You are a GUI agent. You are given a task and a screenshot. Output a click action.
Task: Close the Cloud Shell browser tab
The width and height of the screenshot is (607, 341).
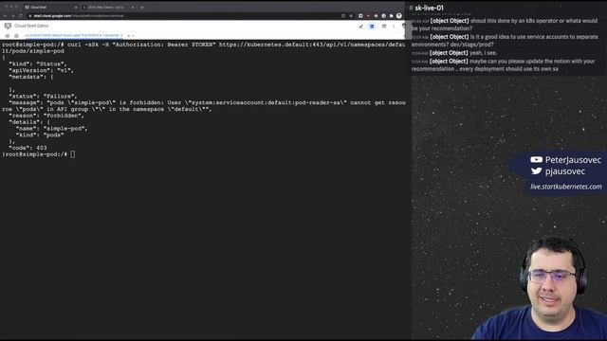(76, 8)
